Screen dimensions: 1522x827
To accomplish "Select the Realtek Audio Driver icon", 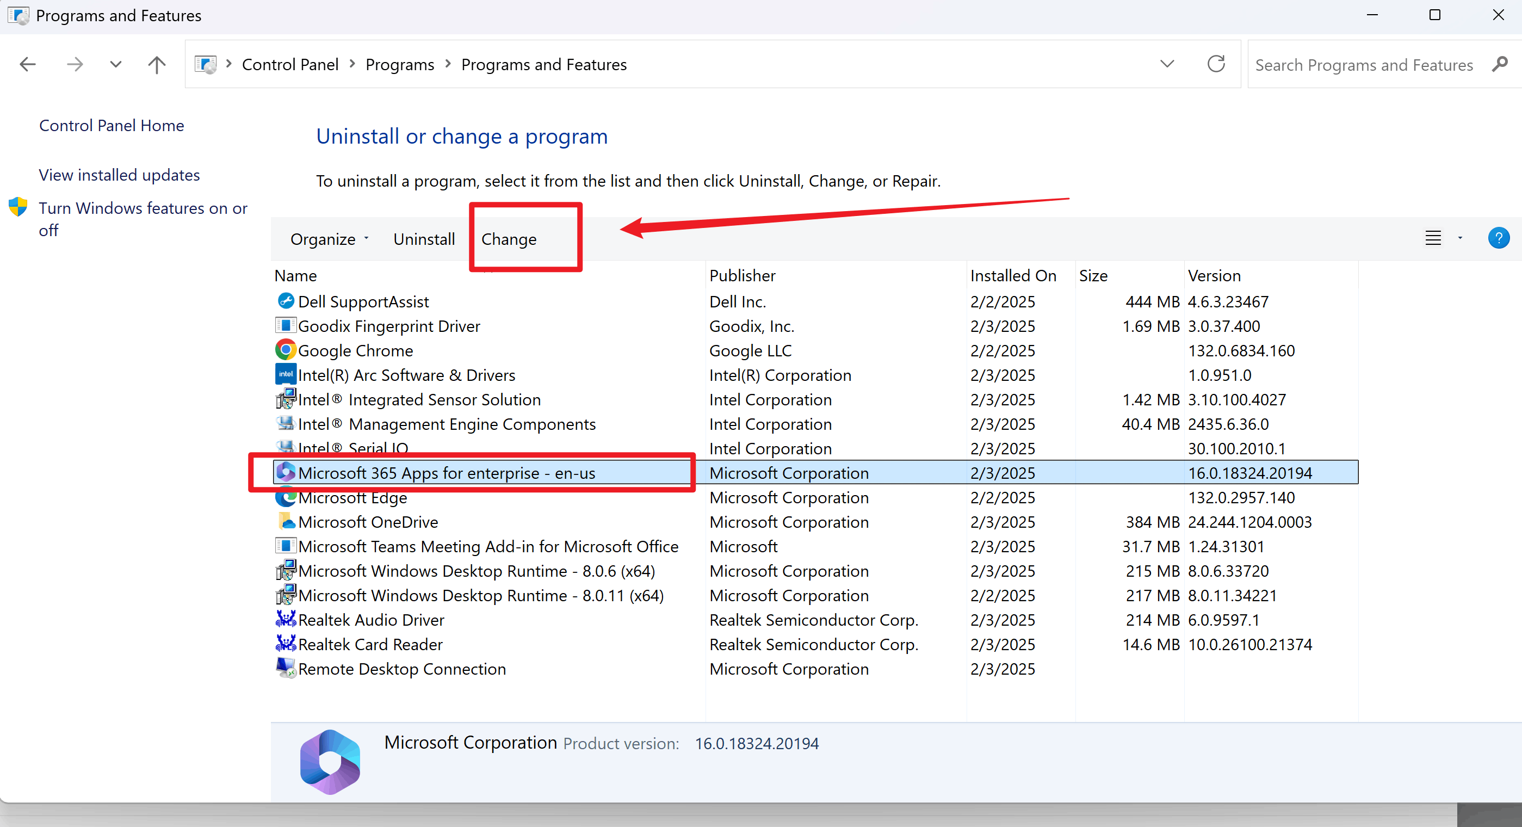I will coord(286,619).
